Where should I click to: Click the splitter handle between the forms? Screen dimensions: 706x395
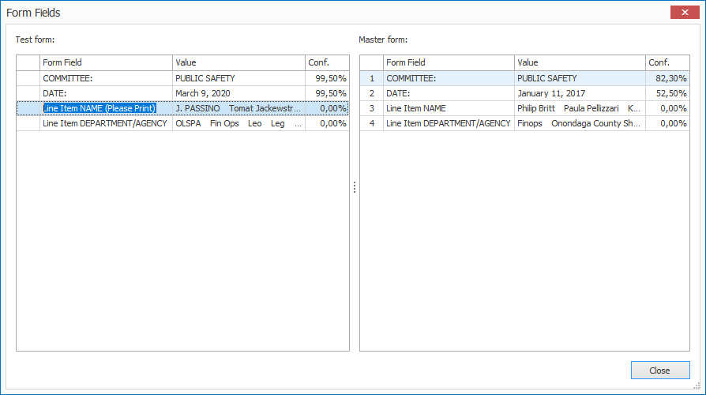point(355,187)
